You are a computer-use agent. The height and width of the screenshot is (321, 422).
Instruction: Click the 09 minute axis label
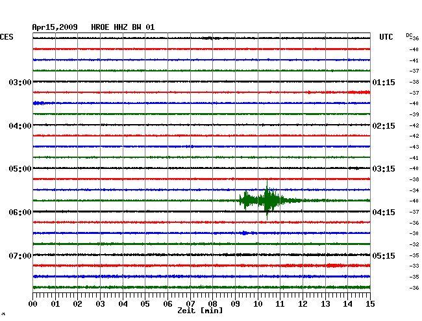point(235,304)
